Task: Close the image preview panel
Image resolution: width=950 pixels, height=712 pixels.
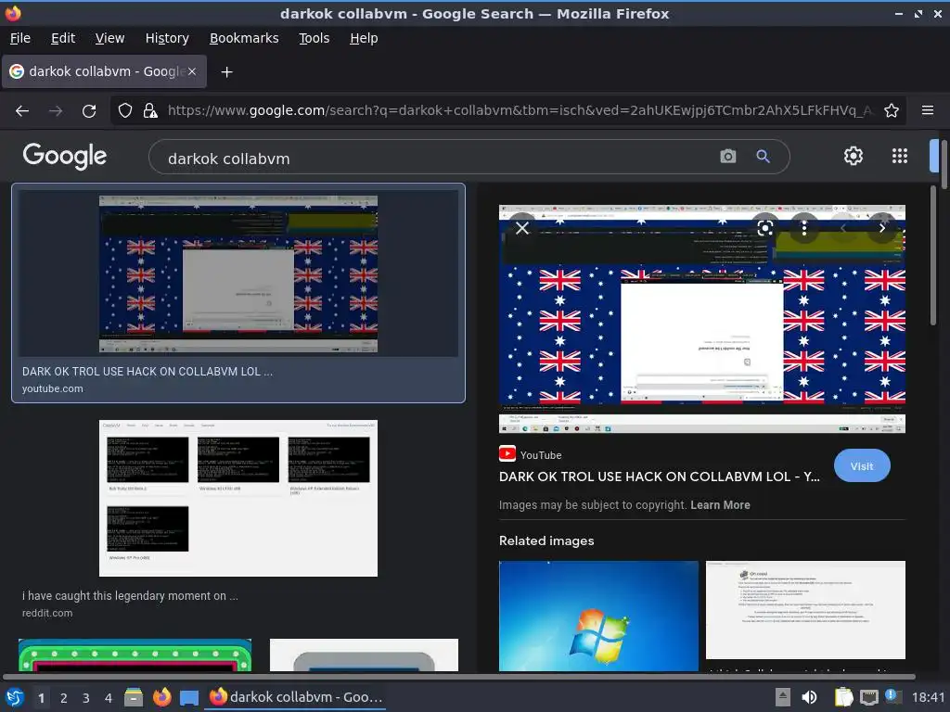Action: 522,228
